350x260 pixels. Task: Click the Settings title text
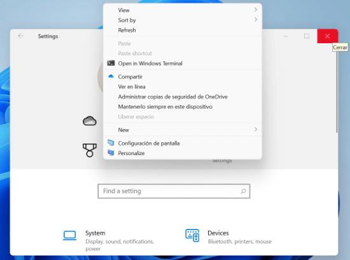coord(48,36)
